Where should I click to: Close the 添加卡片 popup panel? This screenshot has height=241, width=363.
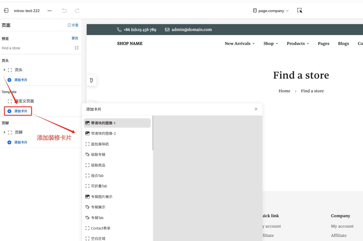pyautogui.click(x=256, y=109)
